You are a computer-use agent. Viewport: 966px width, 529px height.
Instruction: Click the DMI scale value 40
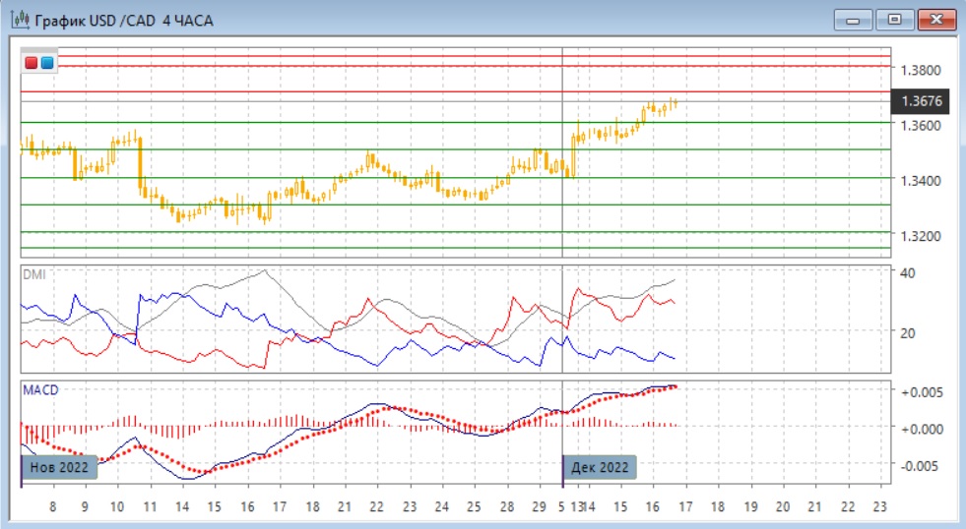point(908,273)
